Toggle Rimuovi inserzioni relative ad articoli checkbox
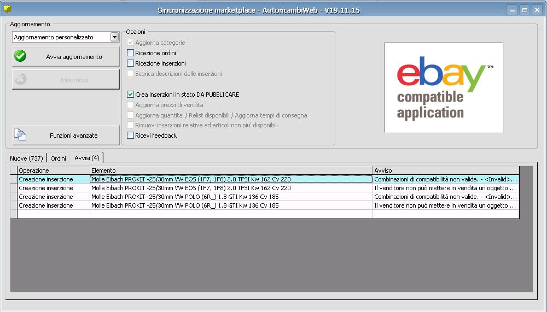Viewport: 547px width, 312px height. (x=131, y=125)
